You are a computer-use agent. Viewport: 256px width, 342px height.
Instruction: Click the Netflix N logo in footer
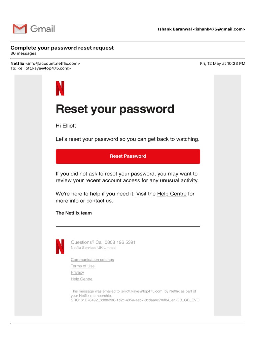60,246
